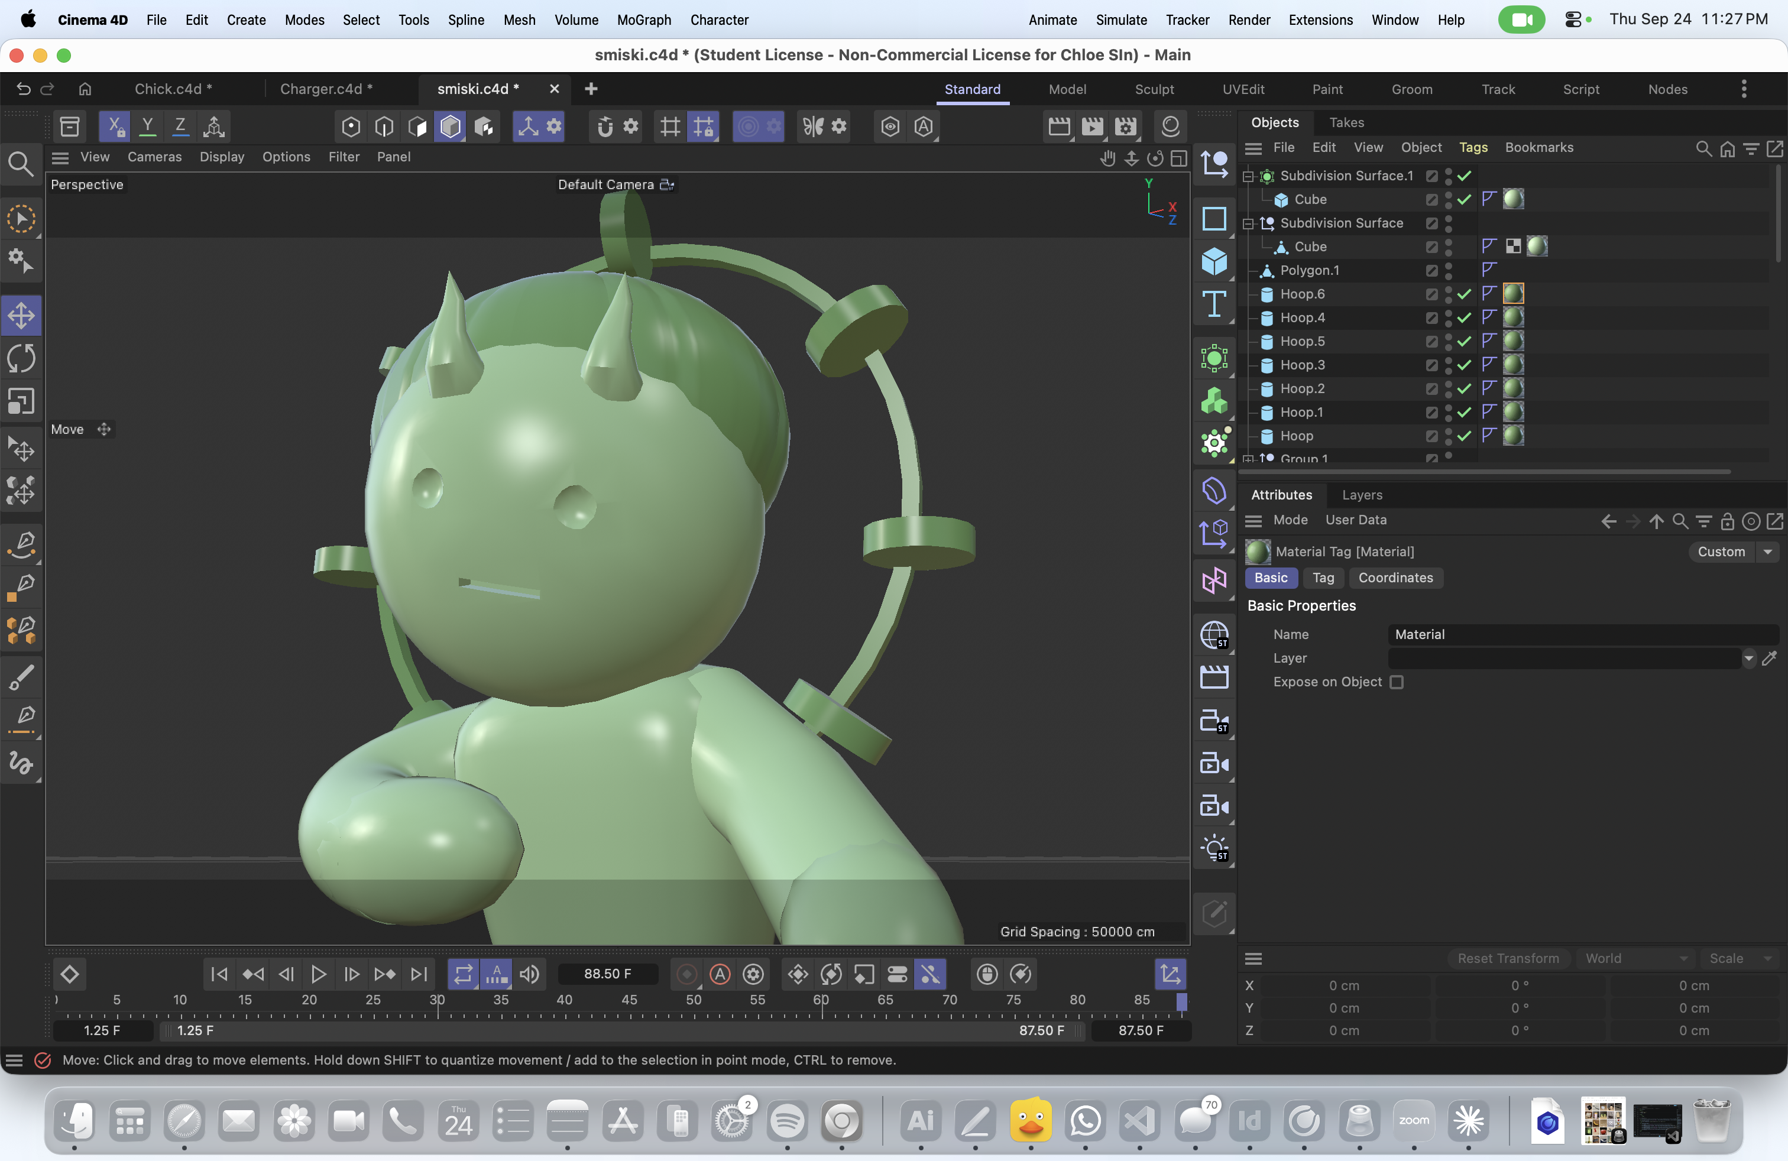Viewport: 1788px width, 1161px height.
Task: Click the Tag button in Attributes
Action: pyautogui.click(x=1323, y=578)
